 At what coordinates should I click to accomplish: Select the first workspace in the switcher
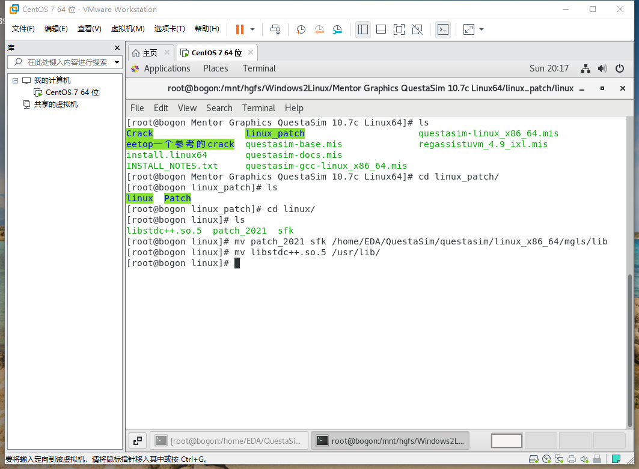(507, 441)
